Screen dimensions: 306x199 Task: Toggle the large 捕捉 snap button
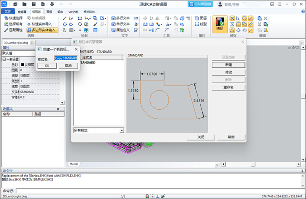220,24
